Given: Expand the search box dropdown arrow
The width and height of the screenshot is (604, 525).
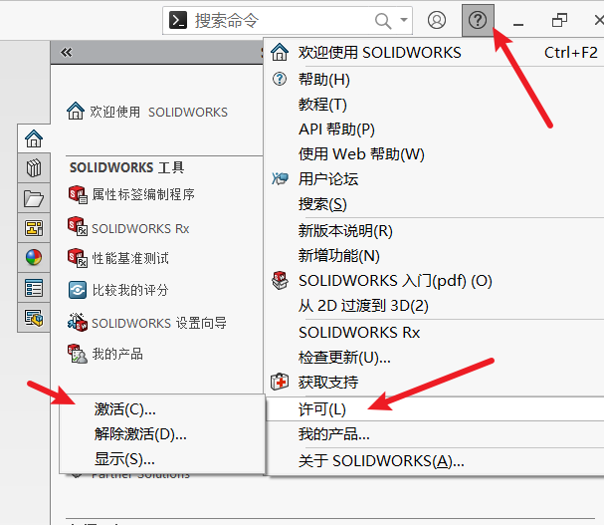Looking at the screenshot, I should [404, 19].
